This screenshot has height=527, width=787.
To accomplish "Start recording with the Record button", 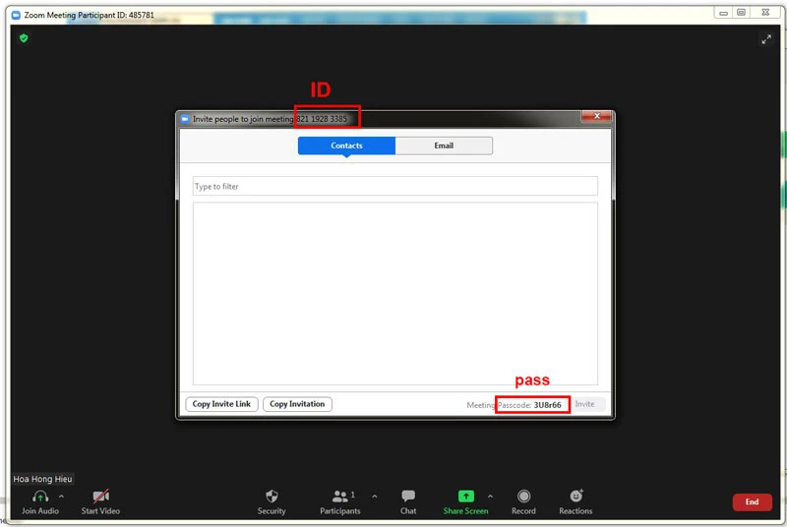I will tap(523, 502).
